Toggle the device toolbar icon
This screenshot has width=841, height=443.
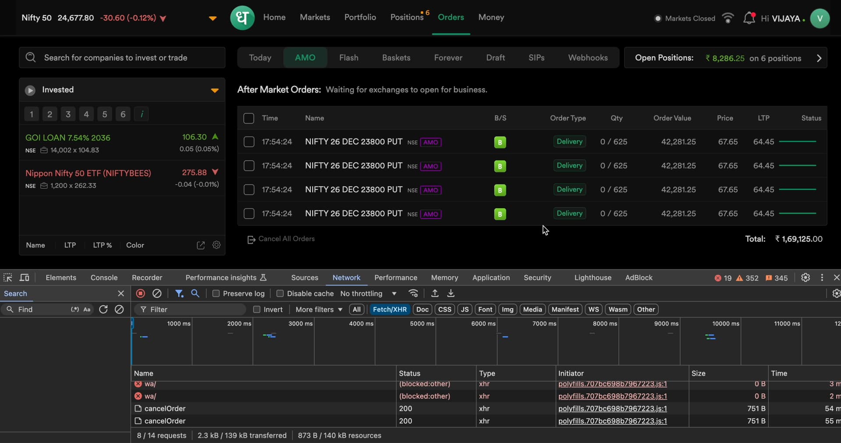pyautogui.click(x=25, y=277)
